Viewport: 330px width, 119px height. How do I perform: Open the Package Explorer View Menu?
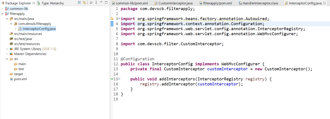coord(96,3)
